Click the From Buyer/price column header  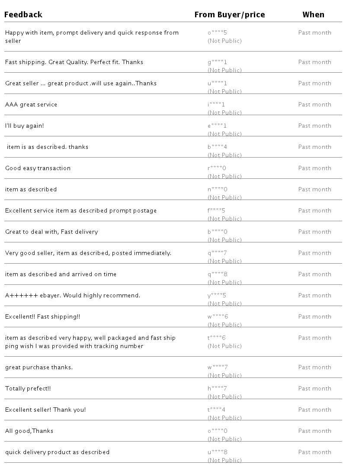[229, 15]
